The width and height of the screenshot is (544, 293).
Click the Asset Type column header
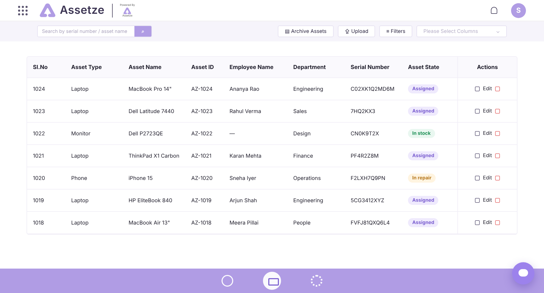(86, 67)
